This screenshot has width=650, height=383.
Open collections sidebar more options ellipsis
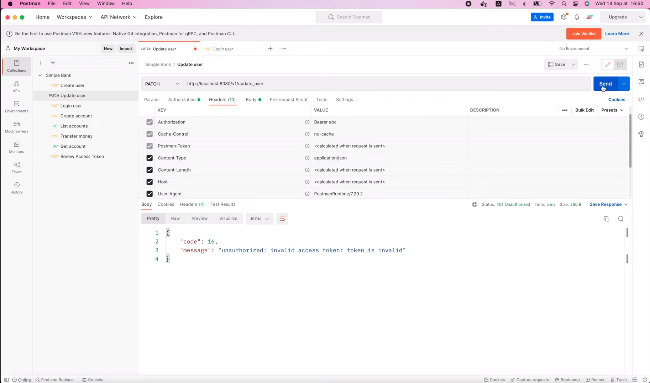click(131, 63)
